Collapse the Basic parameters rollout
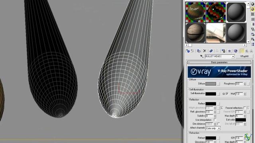Screen dimensions: 255x143 219,62
